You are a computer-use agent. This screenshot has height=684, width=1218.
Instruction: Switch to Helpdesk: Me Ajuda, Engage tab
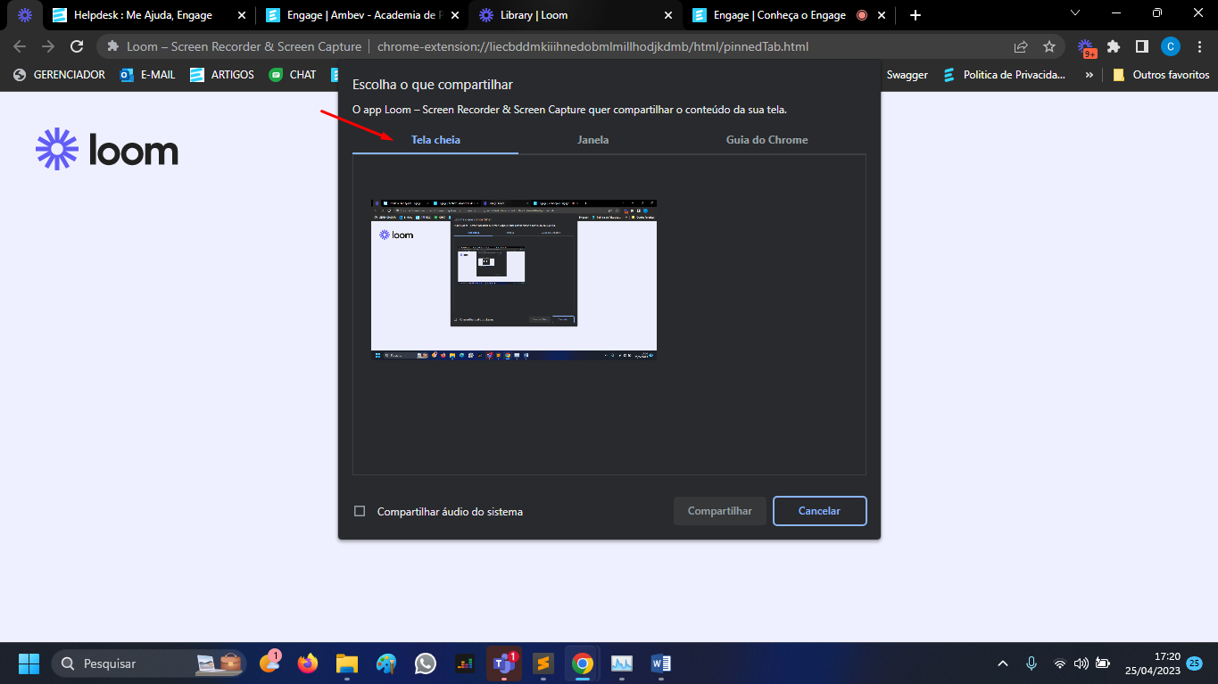tap(147, 15)
